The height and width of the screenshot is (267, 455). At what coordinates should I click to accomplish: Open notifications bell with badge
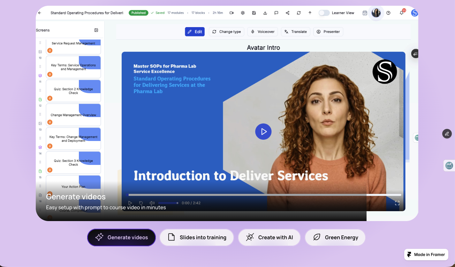pos(402,13)
